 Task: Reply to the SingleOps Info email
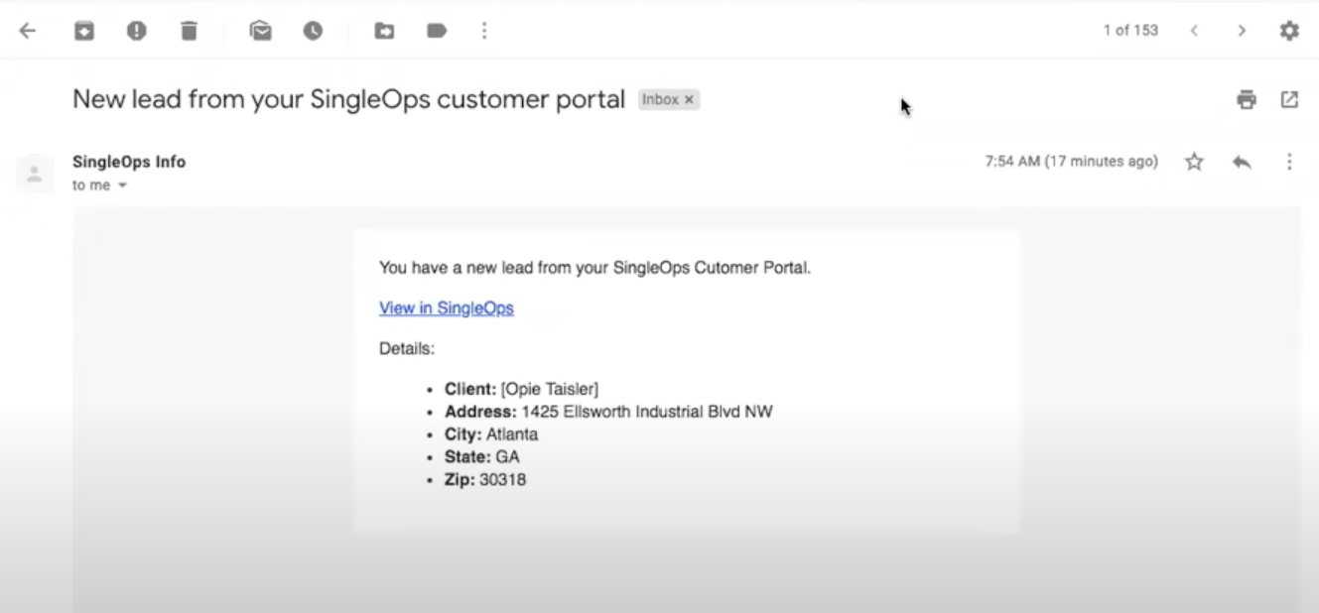(x=1242, y=162)
